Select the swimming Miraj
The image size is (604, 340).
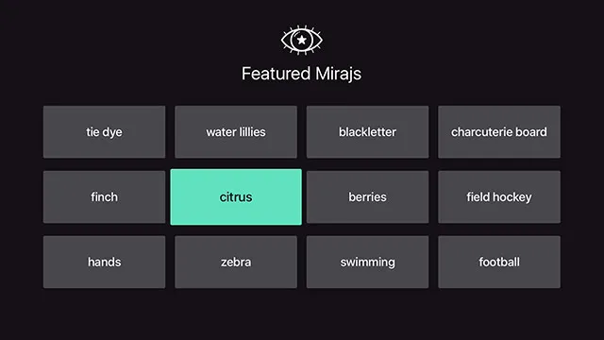coord(367,263)
